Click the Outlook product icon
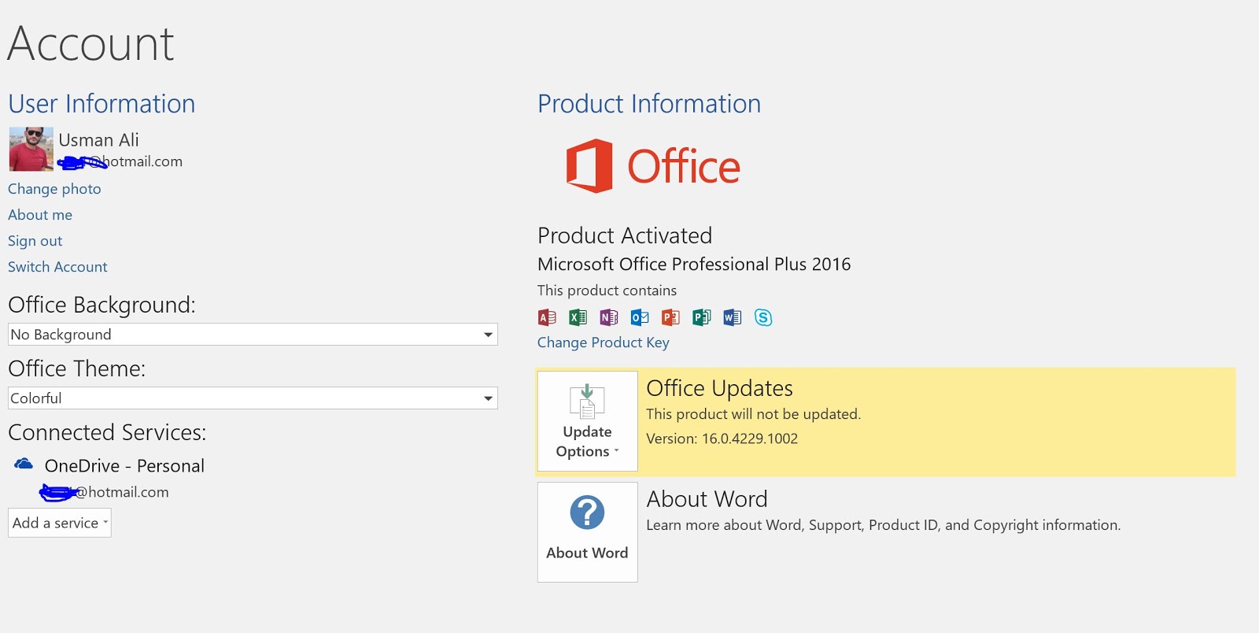 (640, 317)
